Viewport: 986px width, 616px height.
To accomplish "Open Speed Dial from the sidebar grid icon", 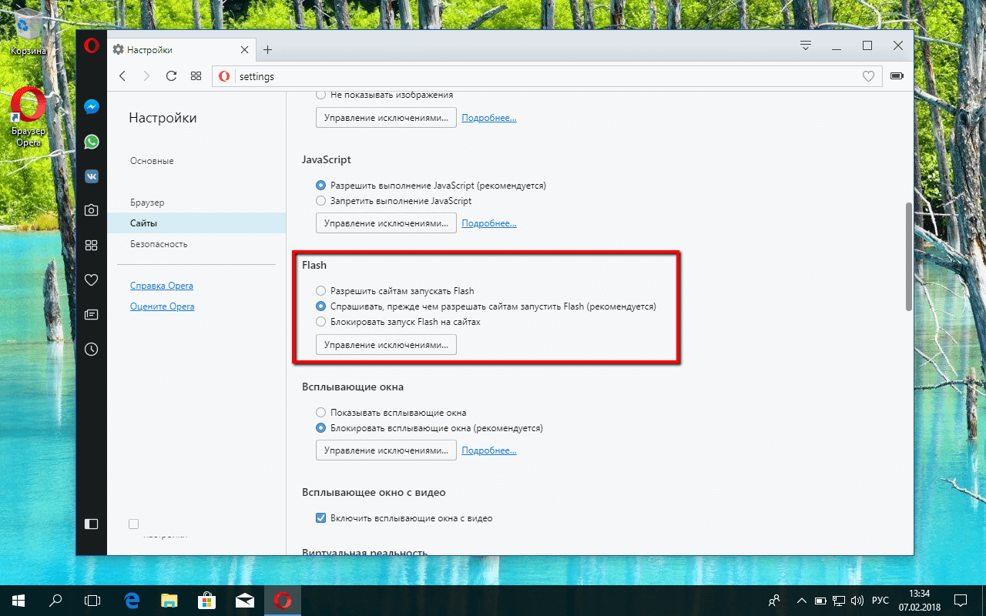I will (92, 245).
